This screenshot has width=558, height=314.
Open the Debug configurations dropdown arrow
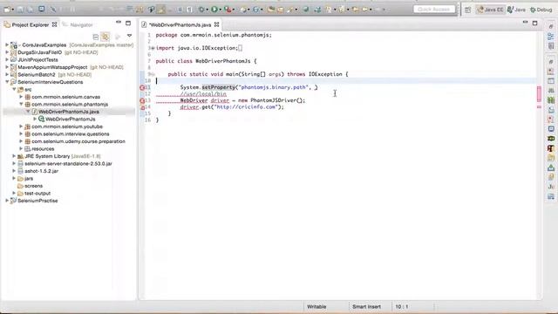coord(208,10)
